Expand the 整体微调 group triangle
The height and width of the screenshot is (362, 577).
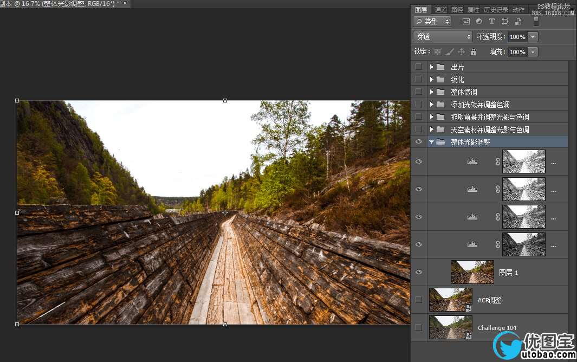pyautogui.click(x=432, y=92)
